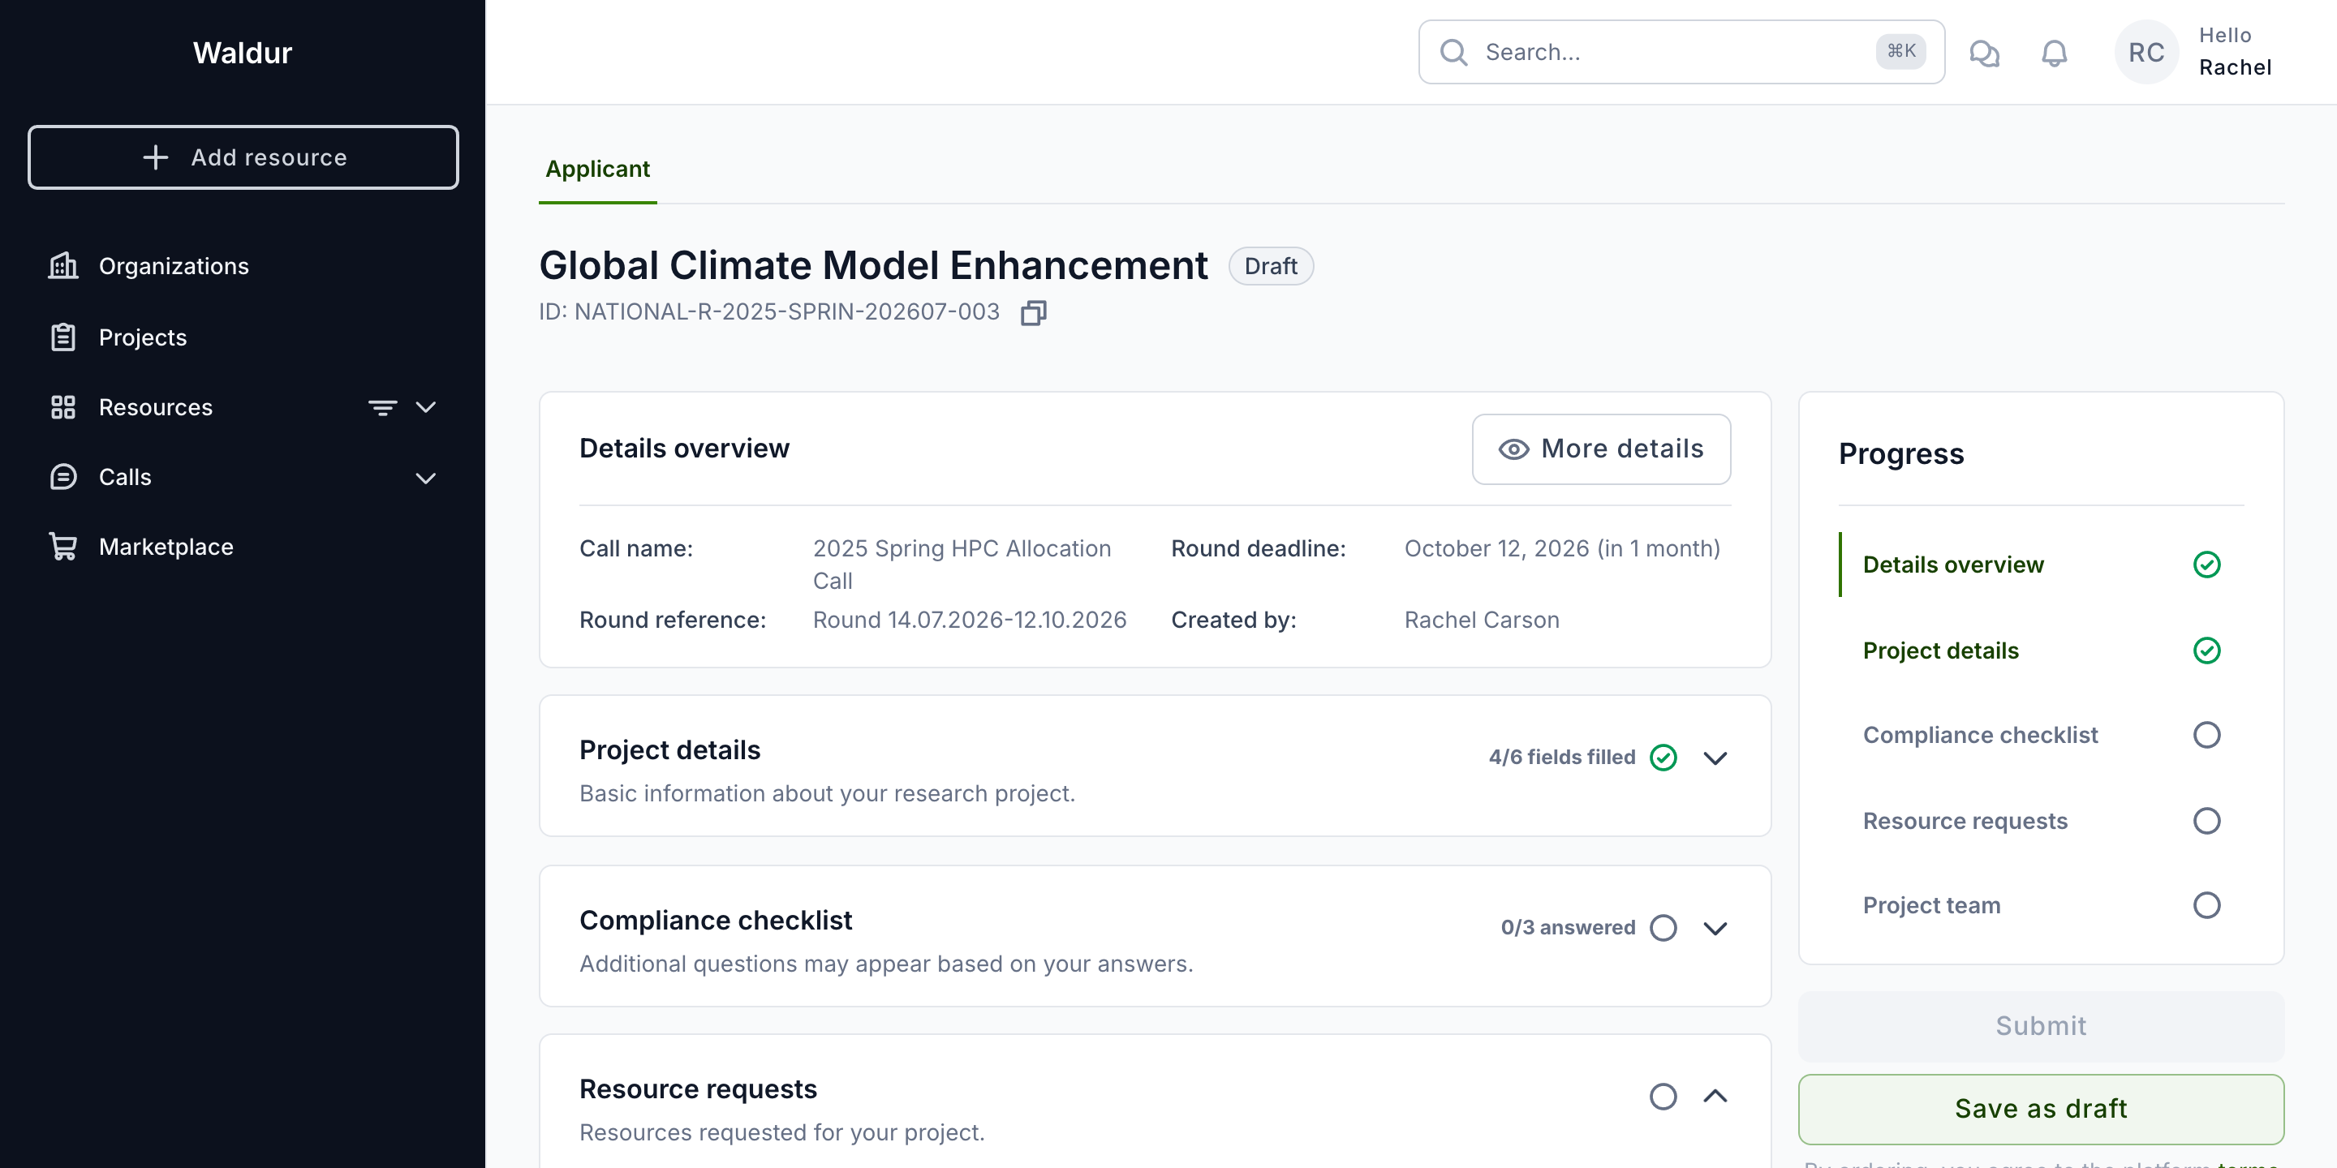Select Compliance checklist step circle in Progress
The width and height of the screenshot is (2337, 1168).
click(2206, 735)
